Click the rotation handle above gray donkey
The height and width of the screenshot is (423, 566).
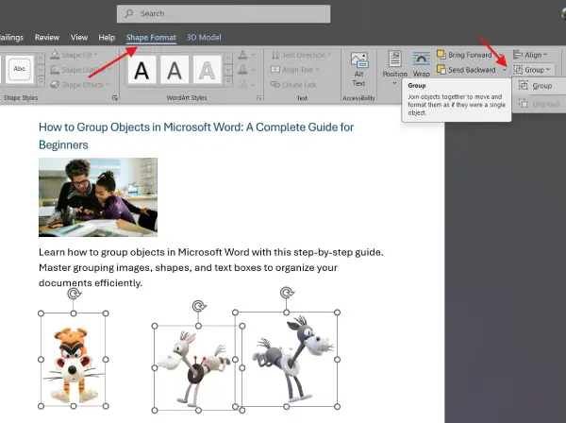(x=287, y=293)
